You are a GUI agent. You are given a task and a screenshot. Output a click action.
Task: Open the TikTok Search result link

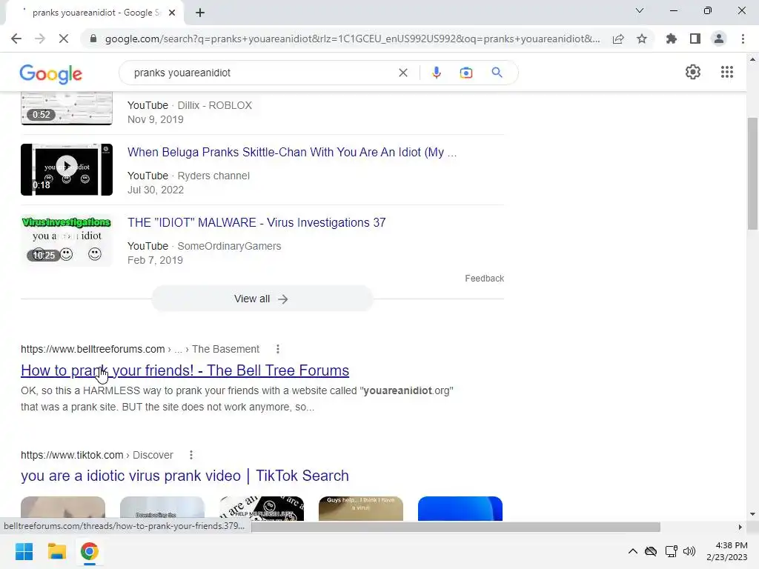click(185, 476)
